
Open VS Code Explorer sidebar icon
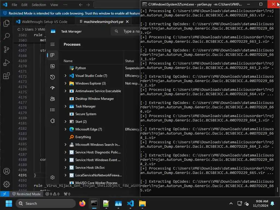coord(7,23)
